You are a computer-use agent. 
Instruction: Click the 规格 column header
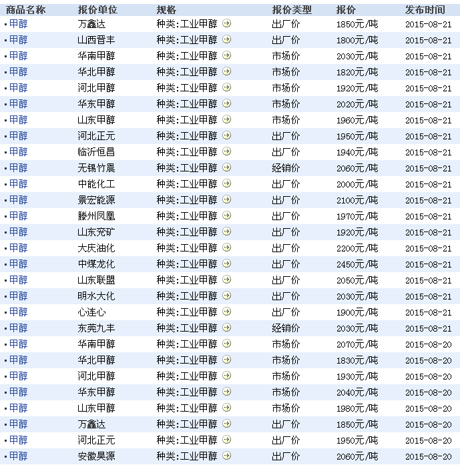pyautogui.click(x=166, y=10)
